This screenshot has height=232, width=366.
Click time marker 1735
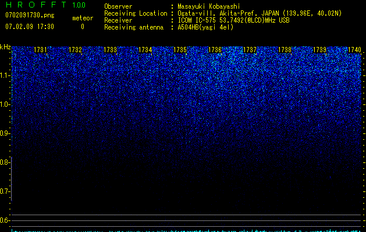(180, 50)
